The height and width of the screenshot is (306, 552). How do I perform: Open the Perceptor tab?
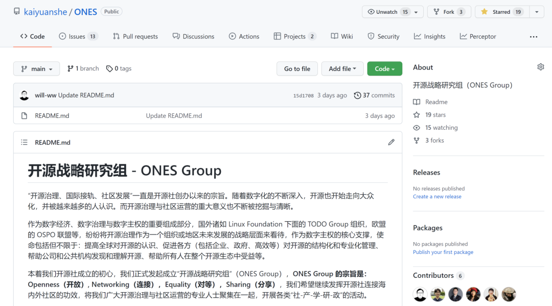(x=478, y=36)
